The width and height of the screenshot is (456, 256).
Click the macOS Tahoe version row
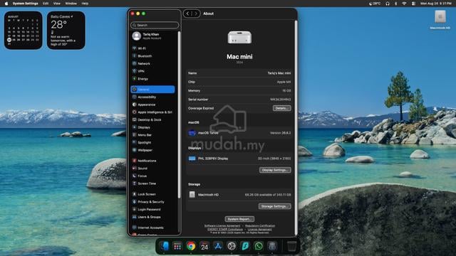(239, 133)
